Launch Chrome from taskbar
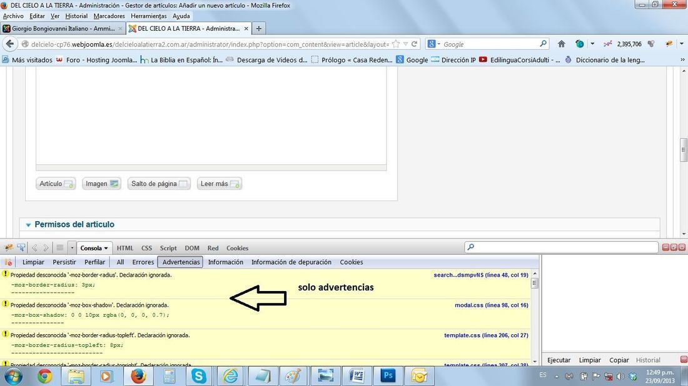The width and height of the screenshot is (688, 386). [x=44, y=376]
